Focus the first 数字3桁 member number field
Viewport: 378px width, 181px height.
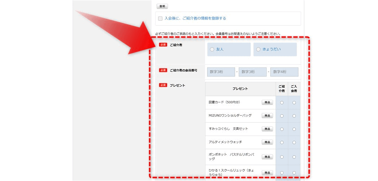(221, 72)
